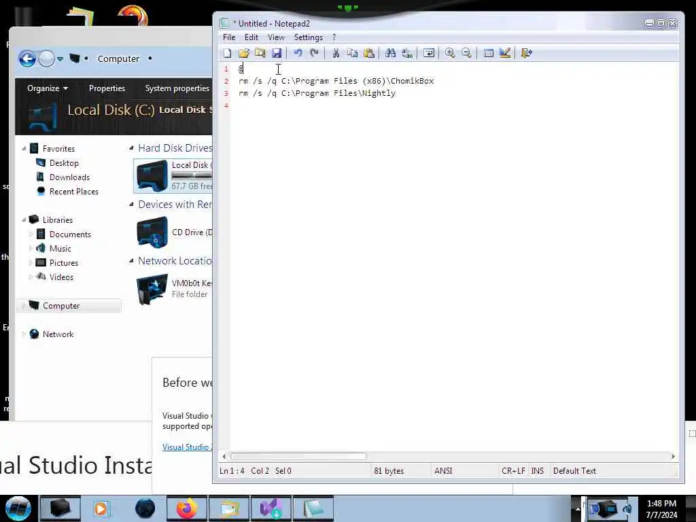This screenshot has height=522, width=696.
Task: Click the Open file folder icon in Notepad2
Action: tap(244, 53)
